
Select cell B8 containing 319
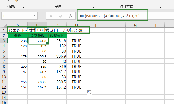pos(37,66)
